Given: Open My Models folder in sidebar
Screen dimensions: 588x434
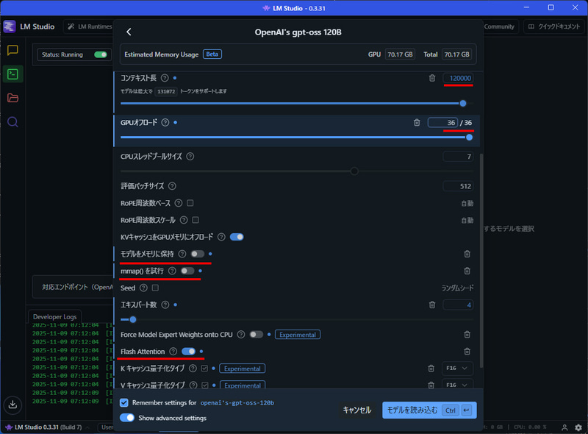Looking at the screenshot, I should [12, 98].
